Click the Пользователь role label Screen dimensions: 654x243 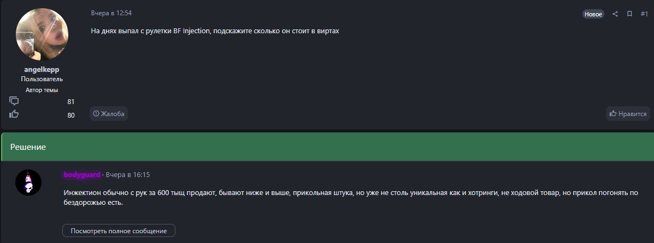coord(42,79)
